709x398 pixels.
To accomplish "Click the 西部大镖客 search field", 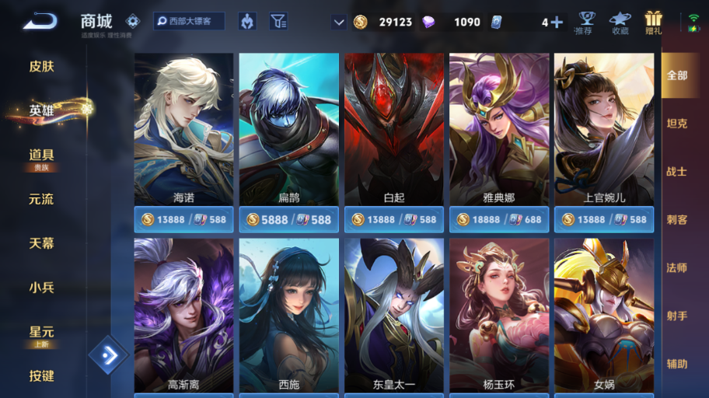I will pos(189,21).
